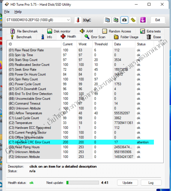The height and width of the screenshot is (191, 171).
Task: Open the File menu
Action: click(7, 12)
